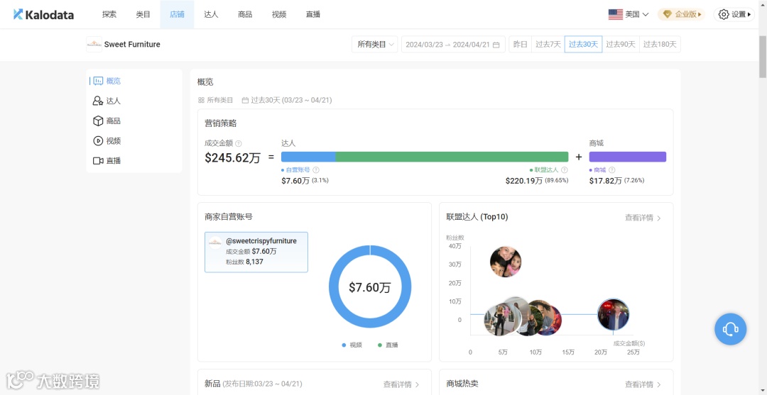Click the Kalodata logo
Image resolution: width=767 pixels, height=395 pixels.
(43, 15)
